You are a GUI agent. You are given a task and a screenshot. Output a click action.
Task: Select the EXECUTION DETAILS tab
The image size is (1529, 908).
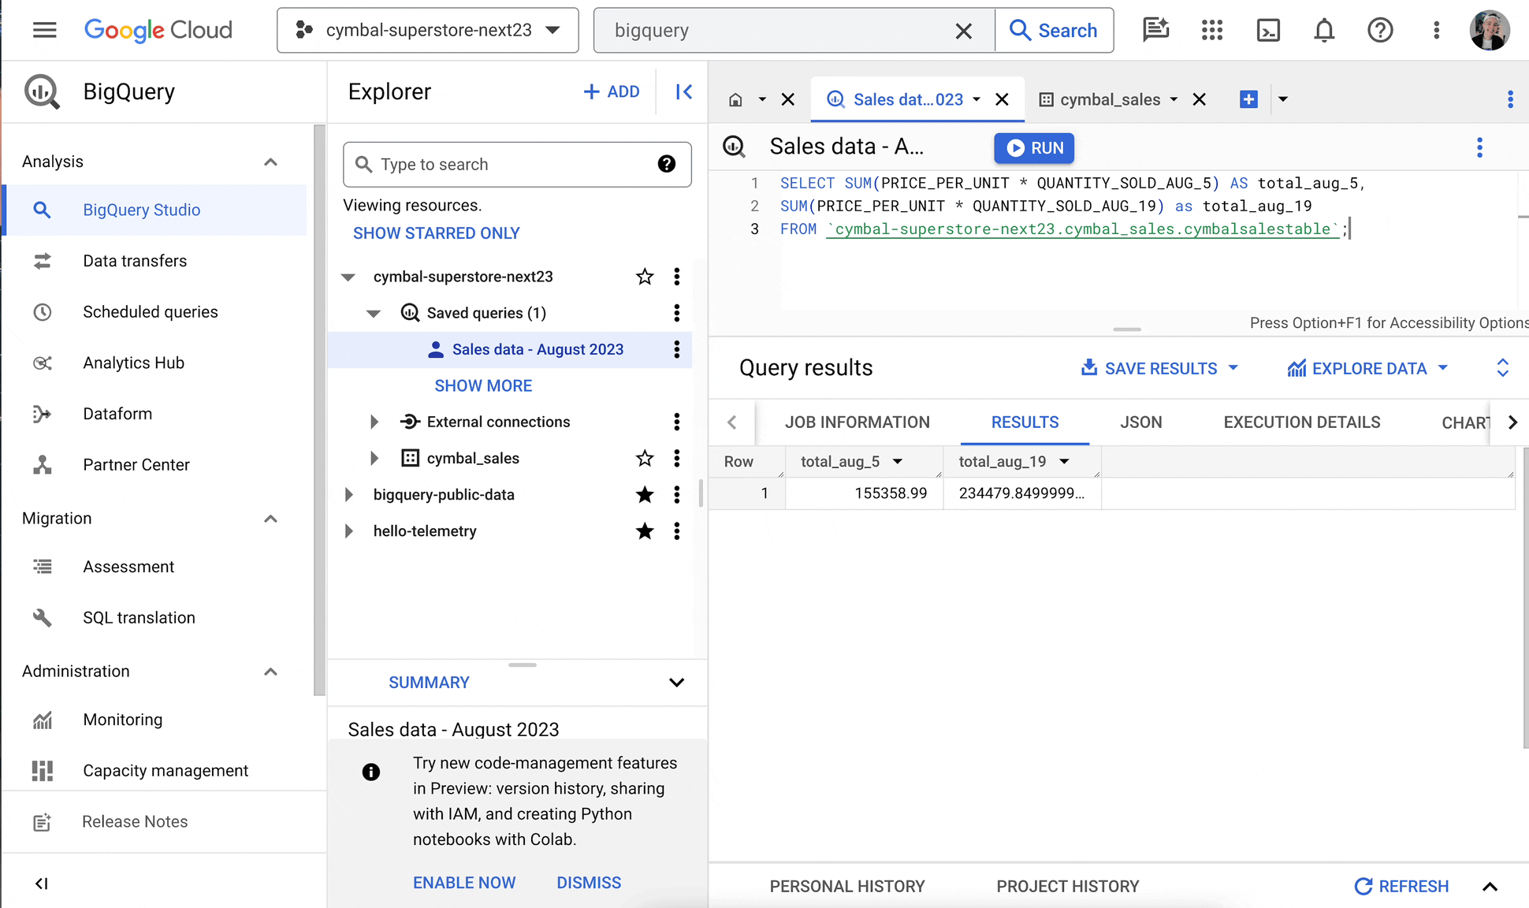click(1302, 422)
